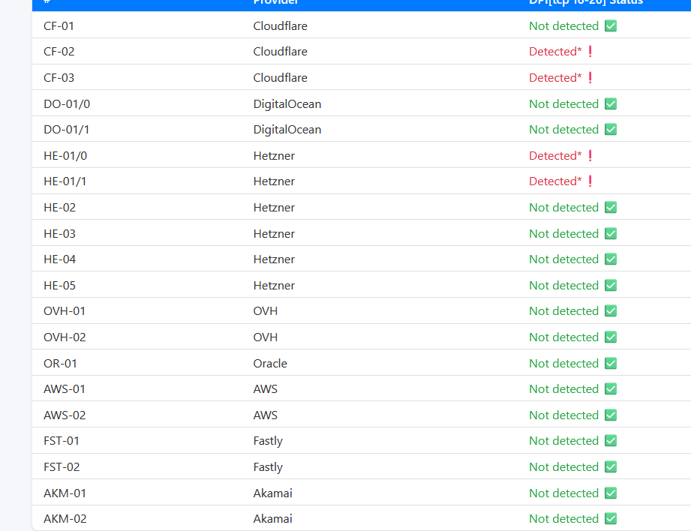Click the green checkmark icon in CF-01 row
This screenshot has height=531, width=691.
[x=611, y=26]
